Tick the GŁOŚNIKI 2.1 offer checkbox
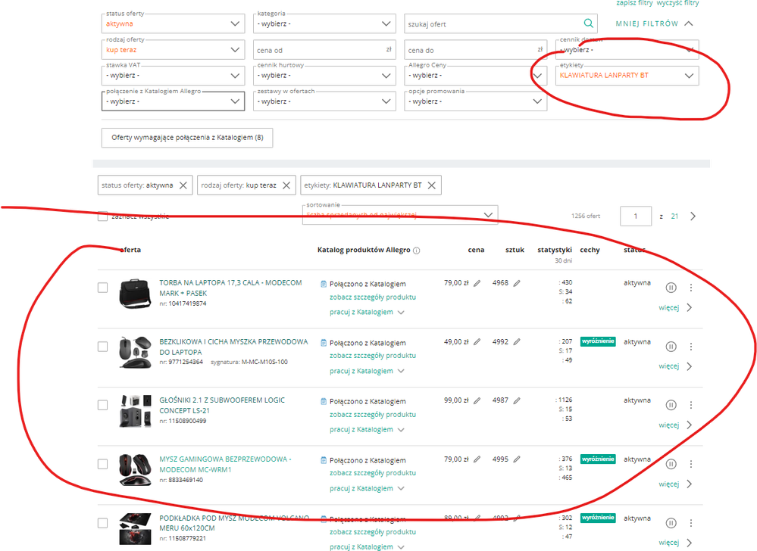757x551 pixels. click(x=103, y=405)
